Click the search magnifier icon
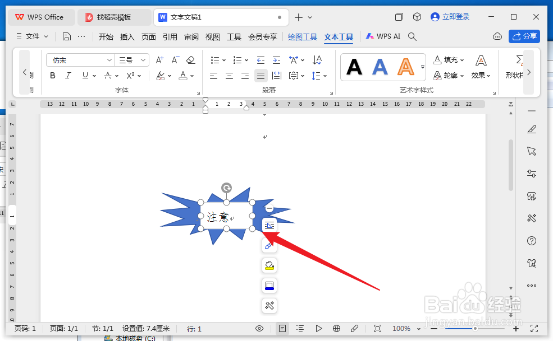The image size is (553, 341). tap(412, 36)
